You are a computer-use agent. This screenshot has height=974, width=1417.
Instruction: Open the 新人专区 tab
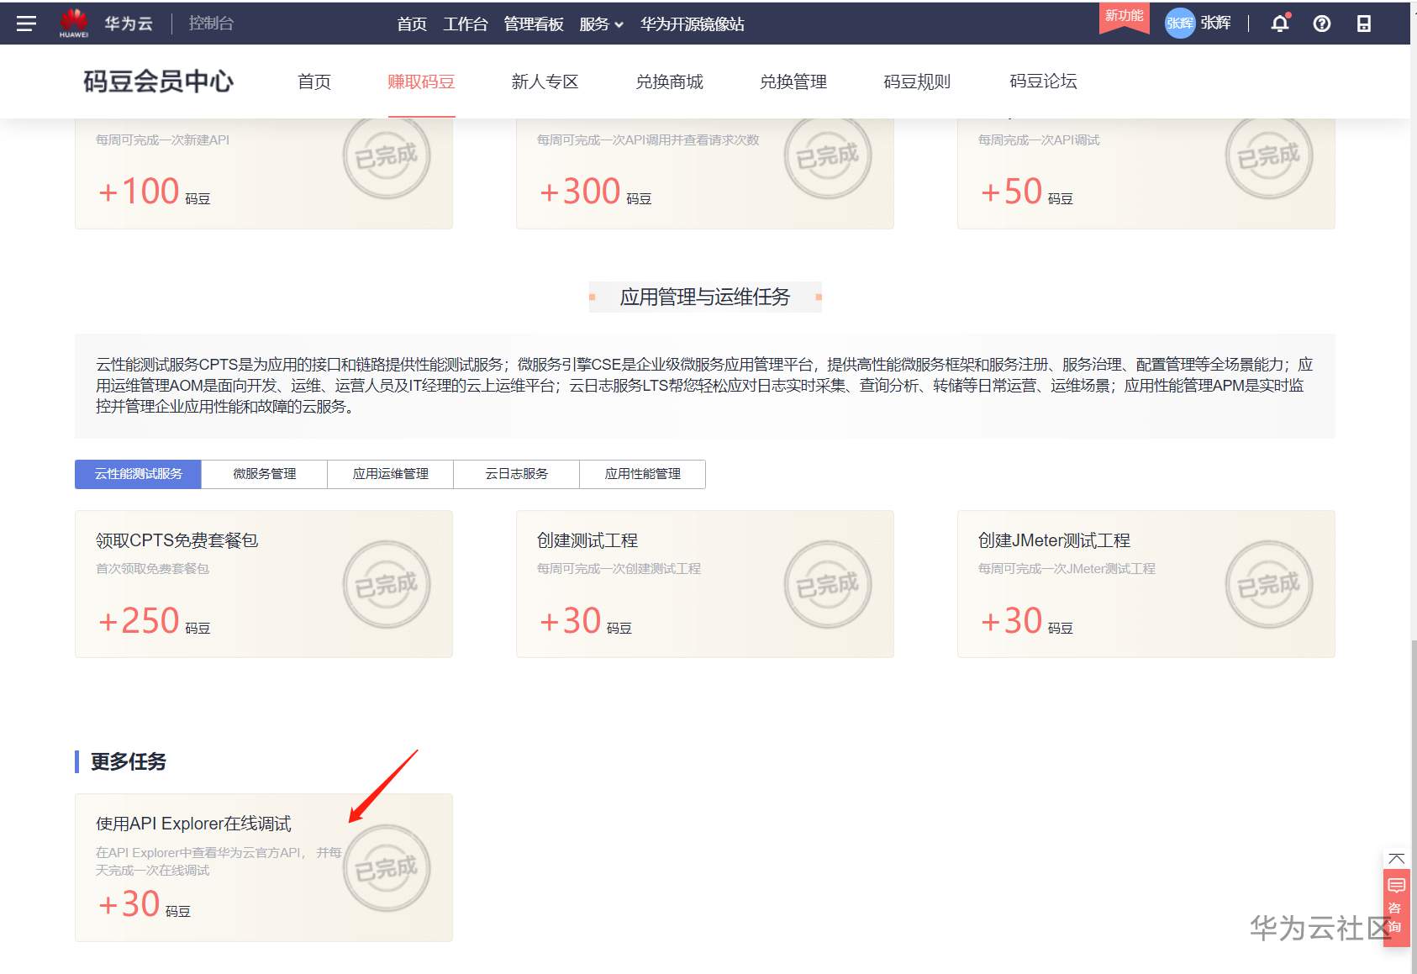click(x=545, y=82)
